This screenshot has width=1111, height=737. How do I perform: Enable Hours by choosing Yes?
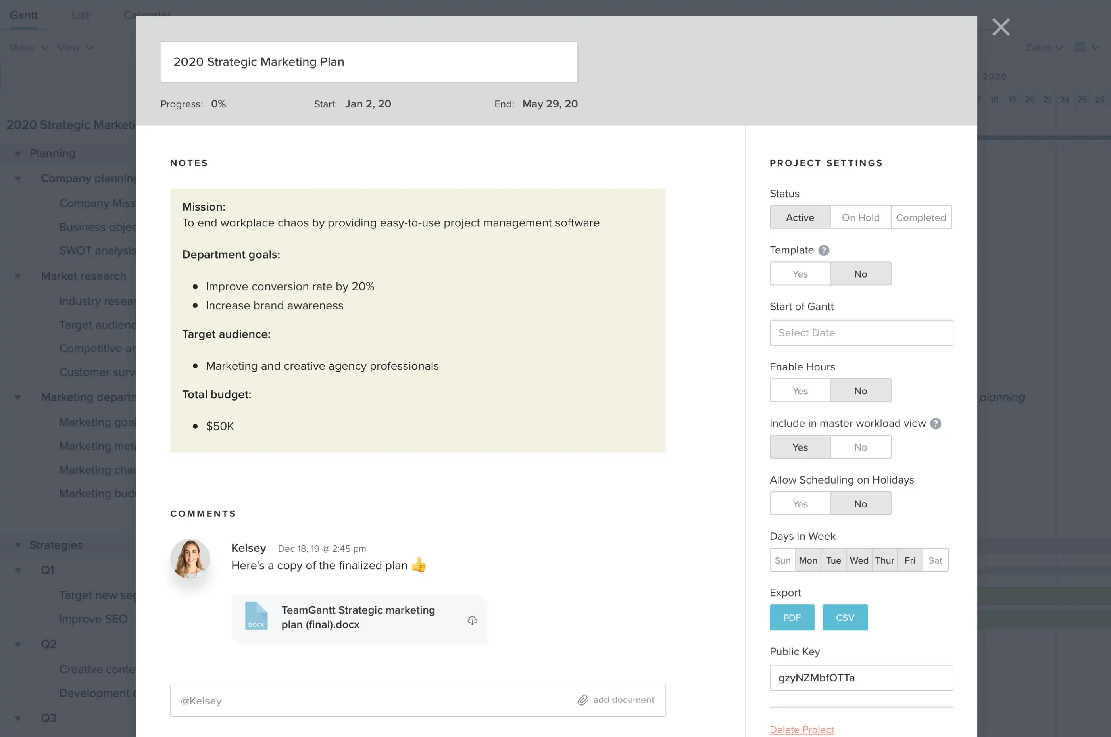(x=800, y=391)
